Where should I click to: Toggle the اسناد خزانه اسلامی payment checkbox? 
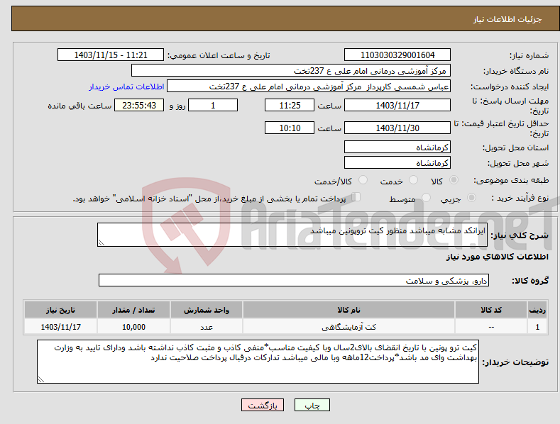(x=356, y=197)
